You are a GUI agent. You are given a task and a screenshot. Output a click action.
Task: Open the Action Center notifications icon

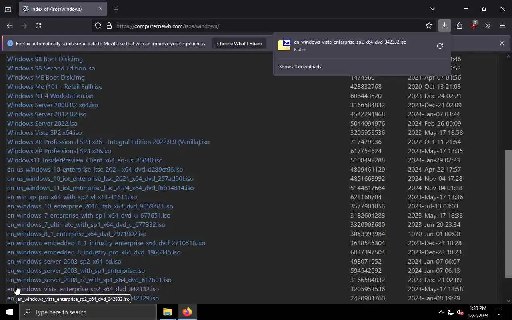(x=499, y=312)
